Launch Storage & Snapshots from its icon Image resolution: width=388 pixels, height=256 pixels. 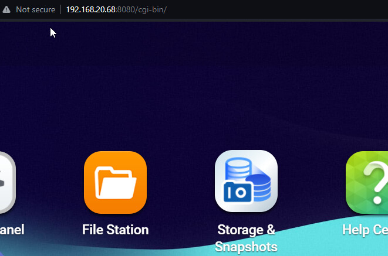tap(246, 181)
